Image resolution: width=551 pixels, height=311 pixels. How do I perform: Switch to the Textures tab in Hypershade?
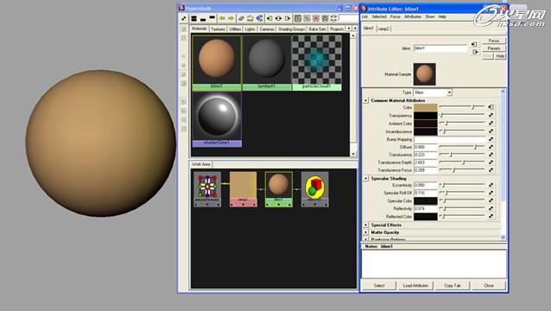pos(218,29)
